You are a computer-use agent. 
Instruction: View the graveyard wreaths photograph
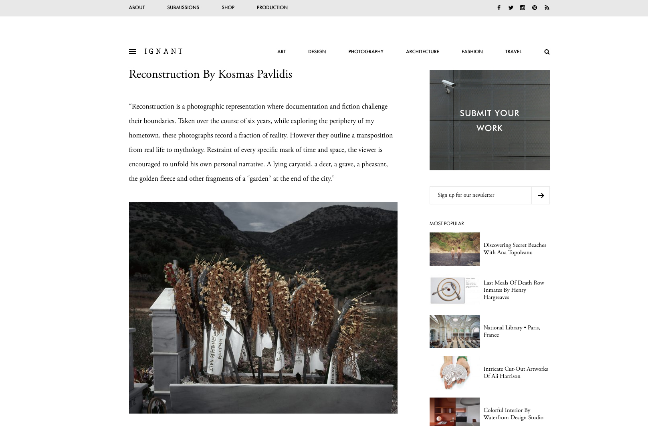[x=263, y=307]
